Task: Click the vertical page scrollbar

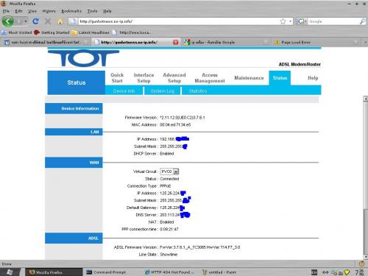Action: [365, 177]
